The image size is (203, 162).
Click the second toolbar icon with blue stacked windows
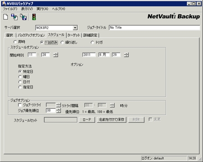14,17
